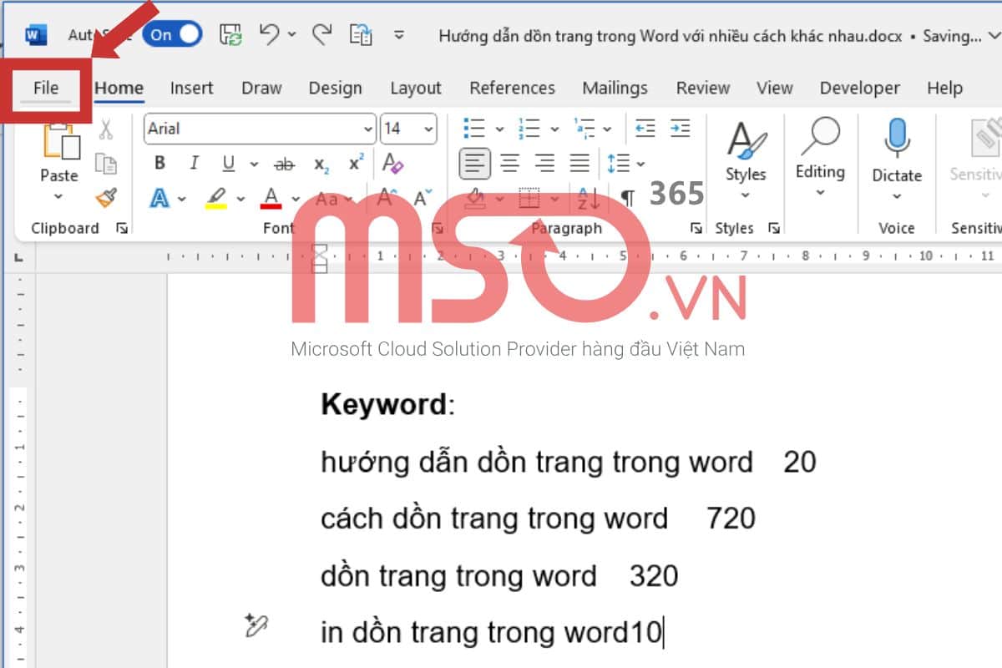Switch to the References tab
Image resolution: width=1002 pixels, height=668 pixels.
[x=512, y=88]
